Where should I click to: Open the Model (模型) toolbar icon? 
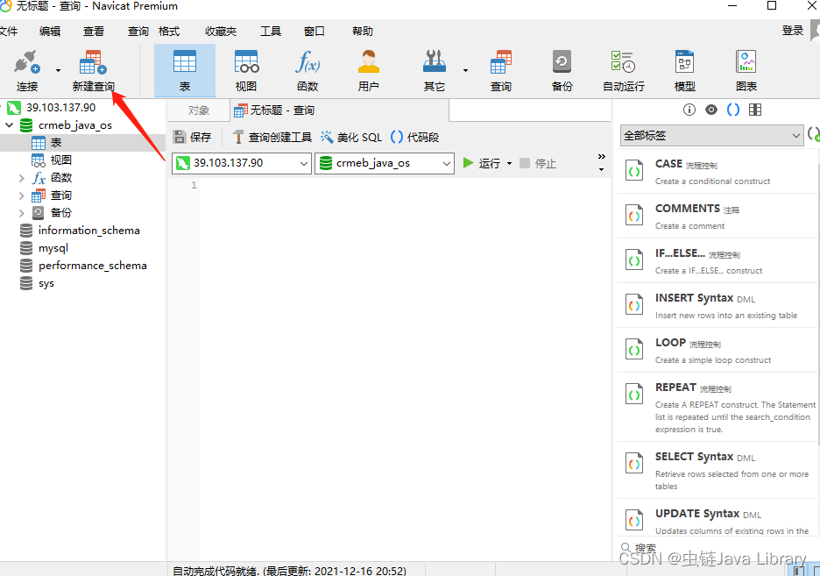tap(684, 70)
